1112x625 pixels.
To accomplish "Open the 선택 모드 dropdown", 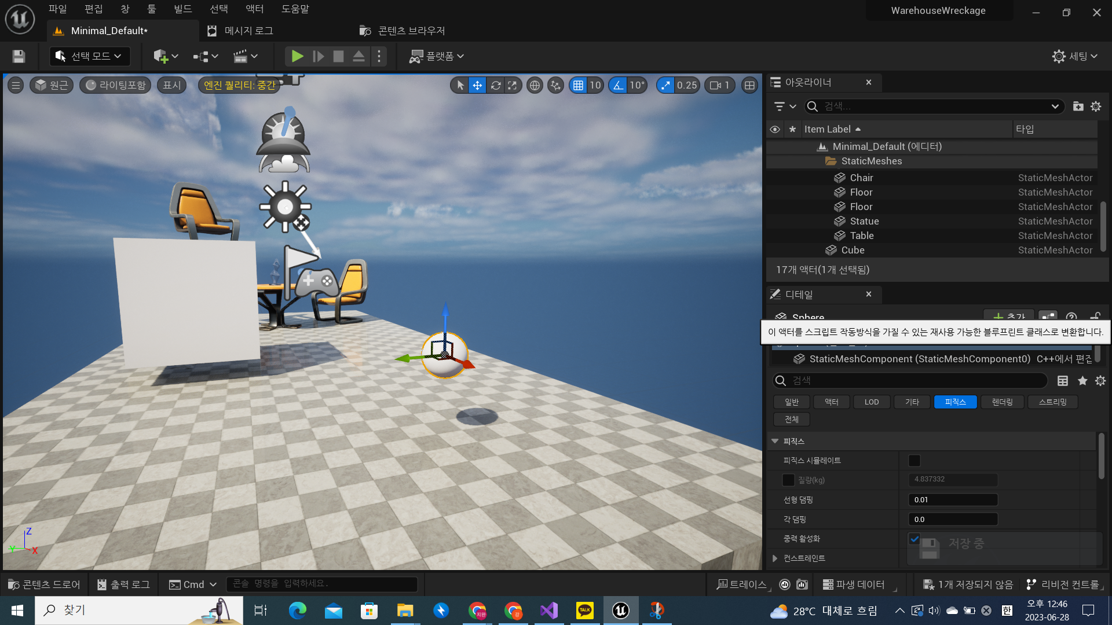I will tap(90, 56).
